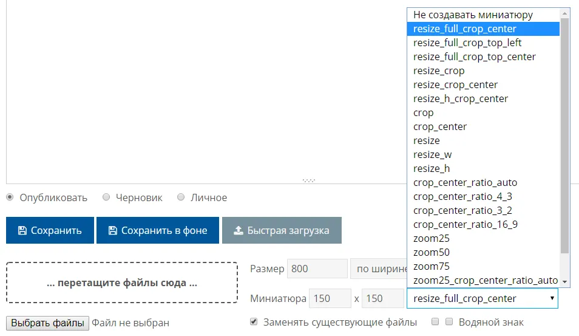The height and width of the screenshot is (336, 579).
Task: Select crop_center_ratio_auto option
Action: click(483, 183)
